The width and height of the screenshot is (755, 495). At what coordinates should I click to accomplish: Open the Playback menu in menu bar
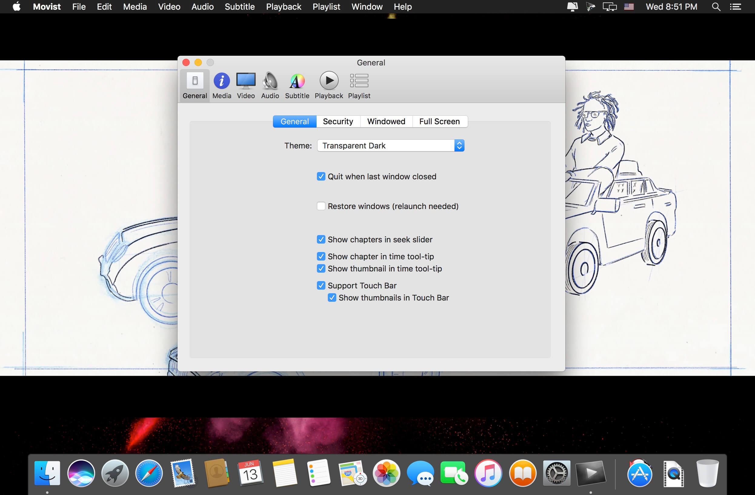283,7
